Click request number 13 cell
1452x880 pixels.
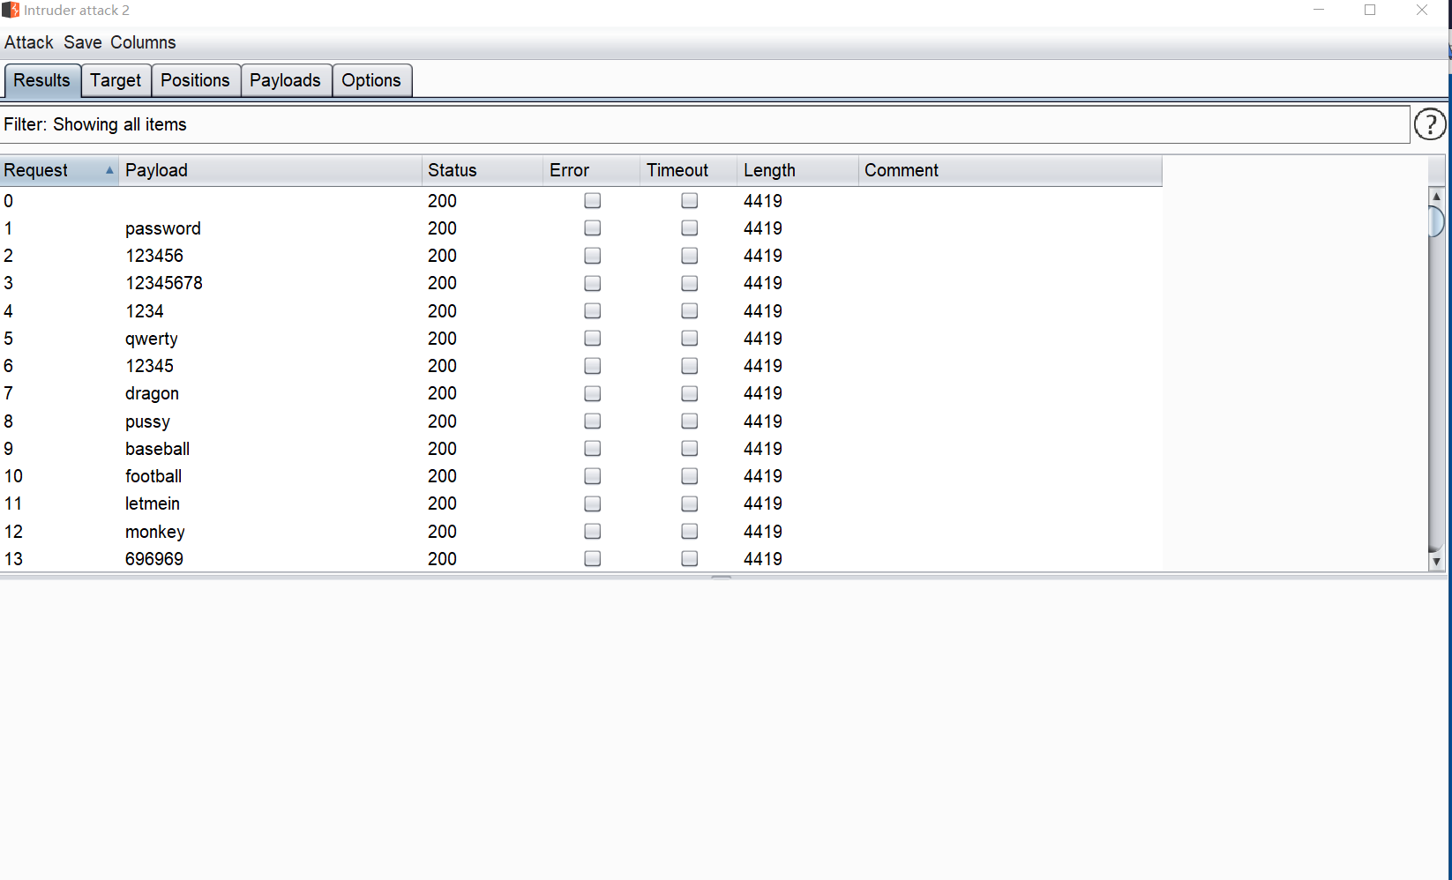[13, 559]
